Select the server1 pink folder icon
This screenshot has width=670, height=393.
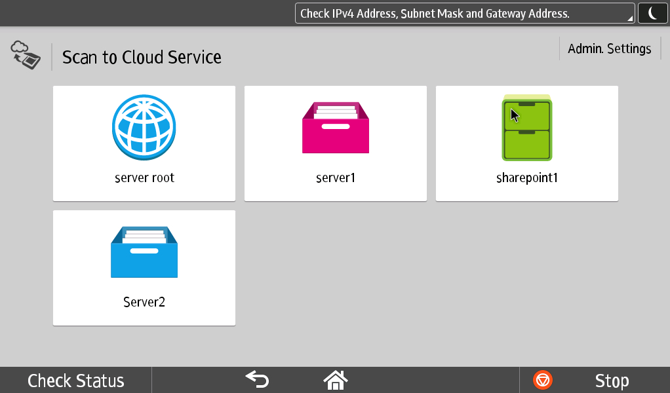point(335,128)
